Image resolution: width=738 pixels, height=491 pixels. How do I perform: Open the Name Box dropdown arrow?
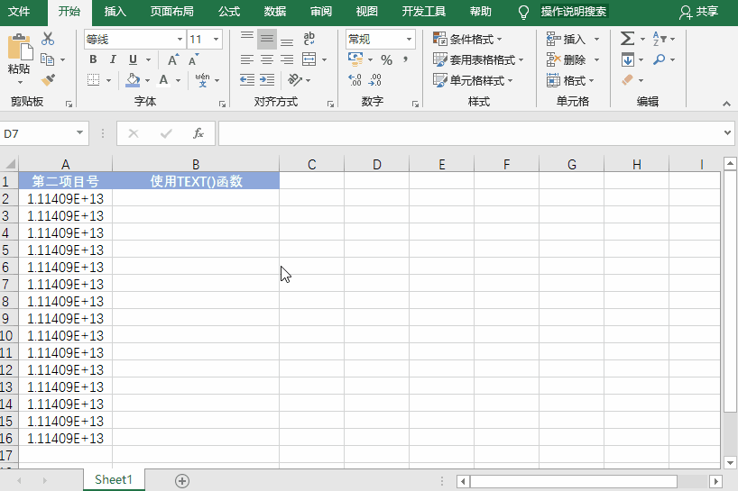point(79,133)
